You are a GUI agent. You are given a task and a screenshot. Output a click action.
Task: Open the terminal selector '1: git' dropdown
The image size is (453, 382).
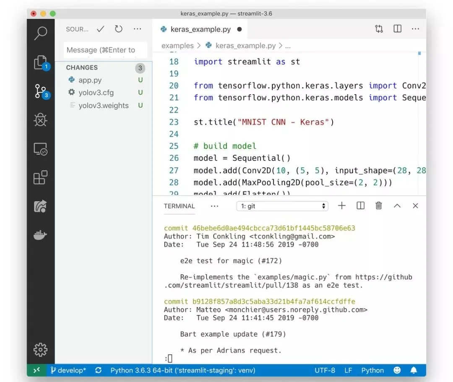(x=282, y=206)
